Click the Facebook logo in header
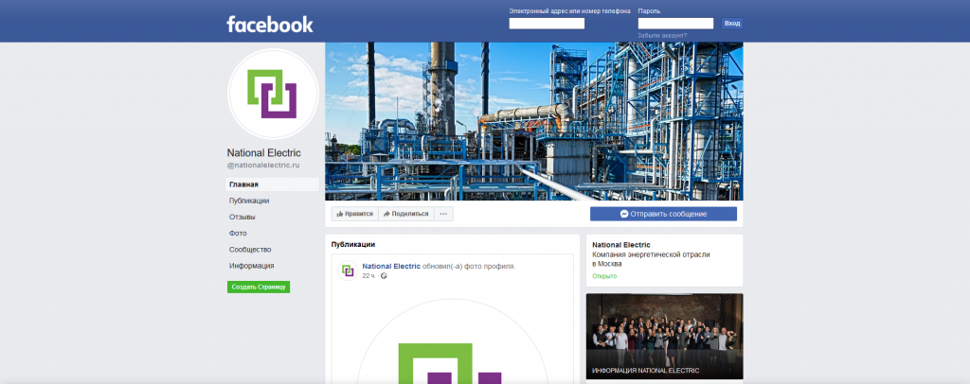 [x=270, y=24]
